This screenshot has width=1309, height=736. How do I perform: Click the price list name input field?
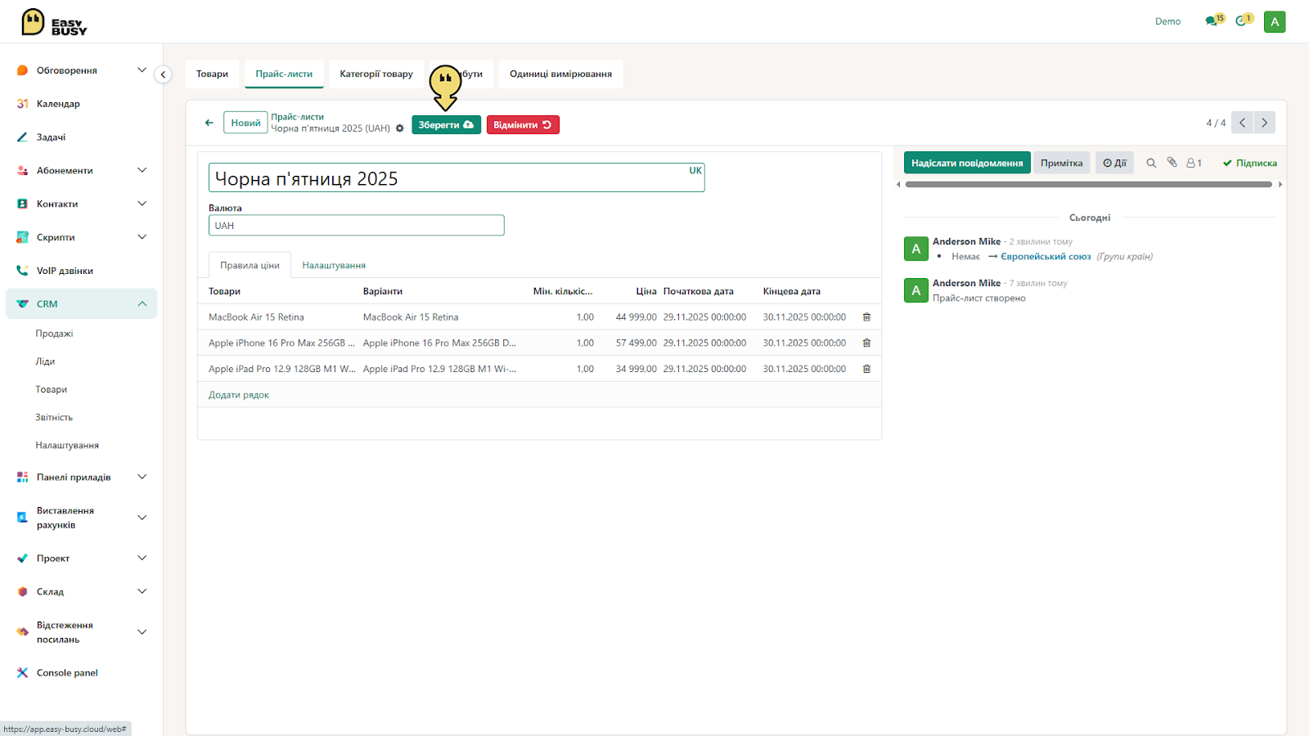click(457, 178)
